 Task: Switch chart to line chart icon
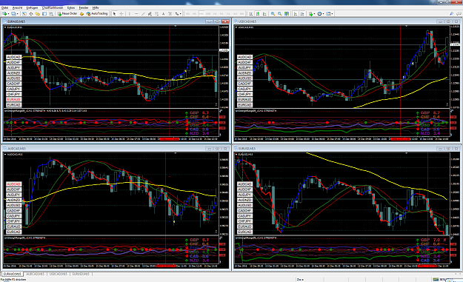pos(264,13)
